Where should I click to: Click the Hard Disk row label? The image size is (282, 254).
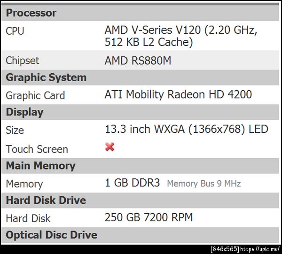click(x=28, y=218)
